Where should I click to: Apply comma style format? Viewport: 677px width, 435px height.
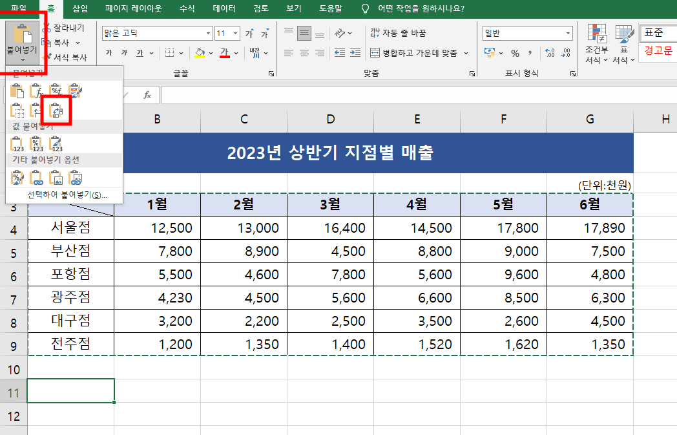(x=530, y=53)
